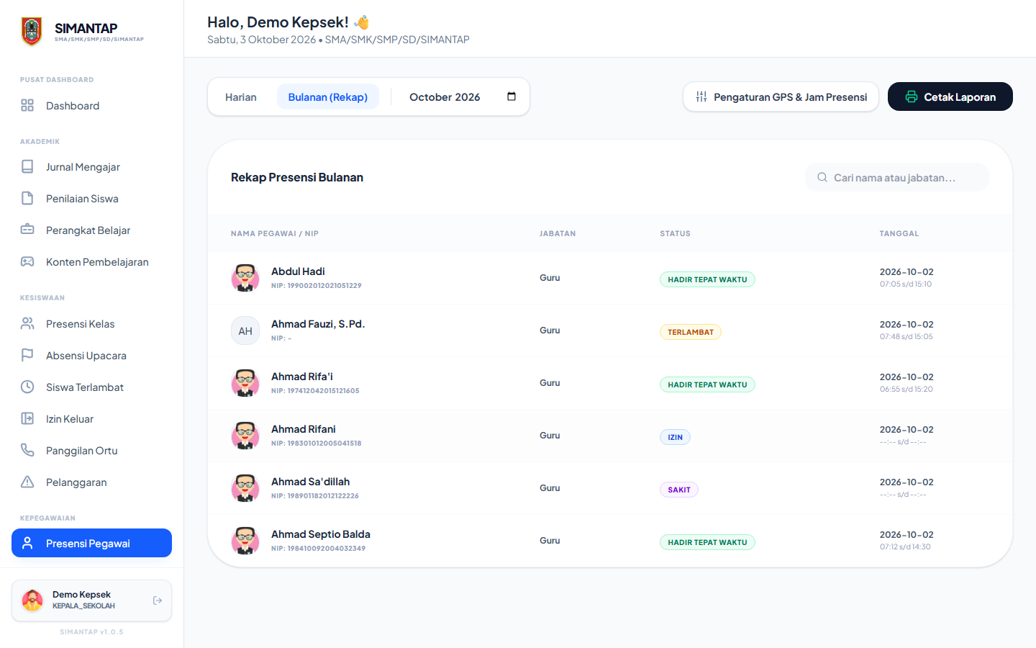The height and width of the screenshot is (648, 1036).
Task: Click the IZIN status badge
Action: [675, 437]
